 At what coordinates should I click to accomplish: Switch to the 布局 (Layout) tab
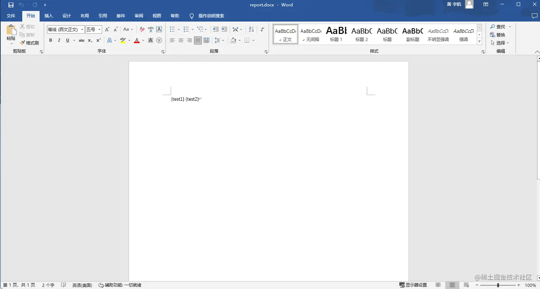click(x=85, y=16)
